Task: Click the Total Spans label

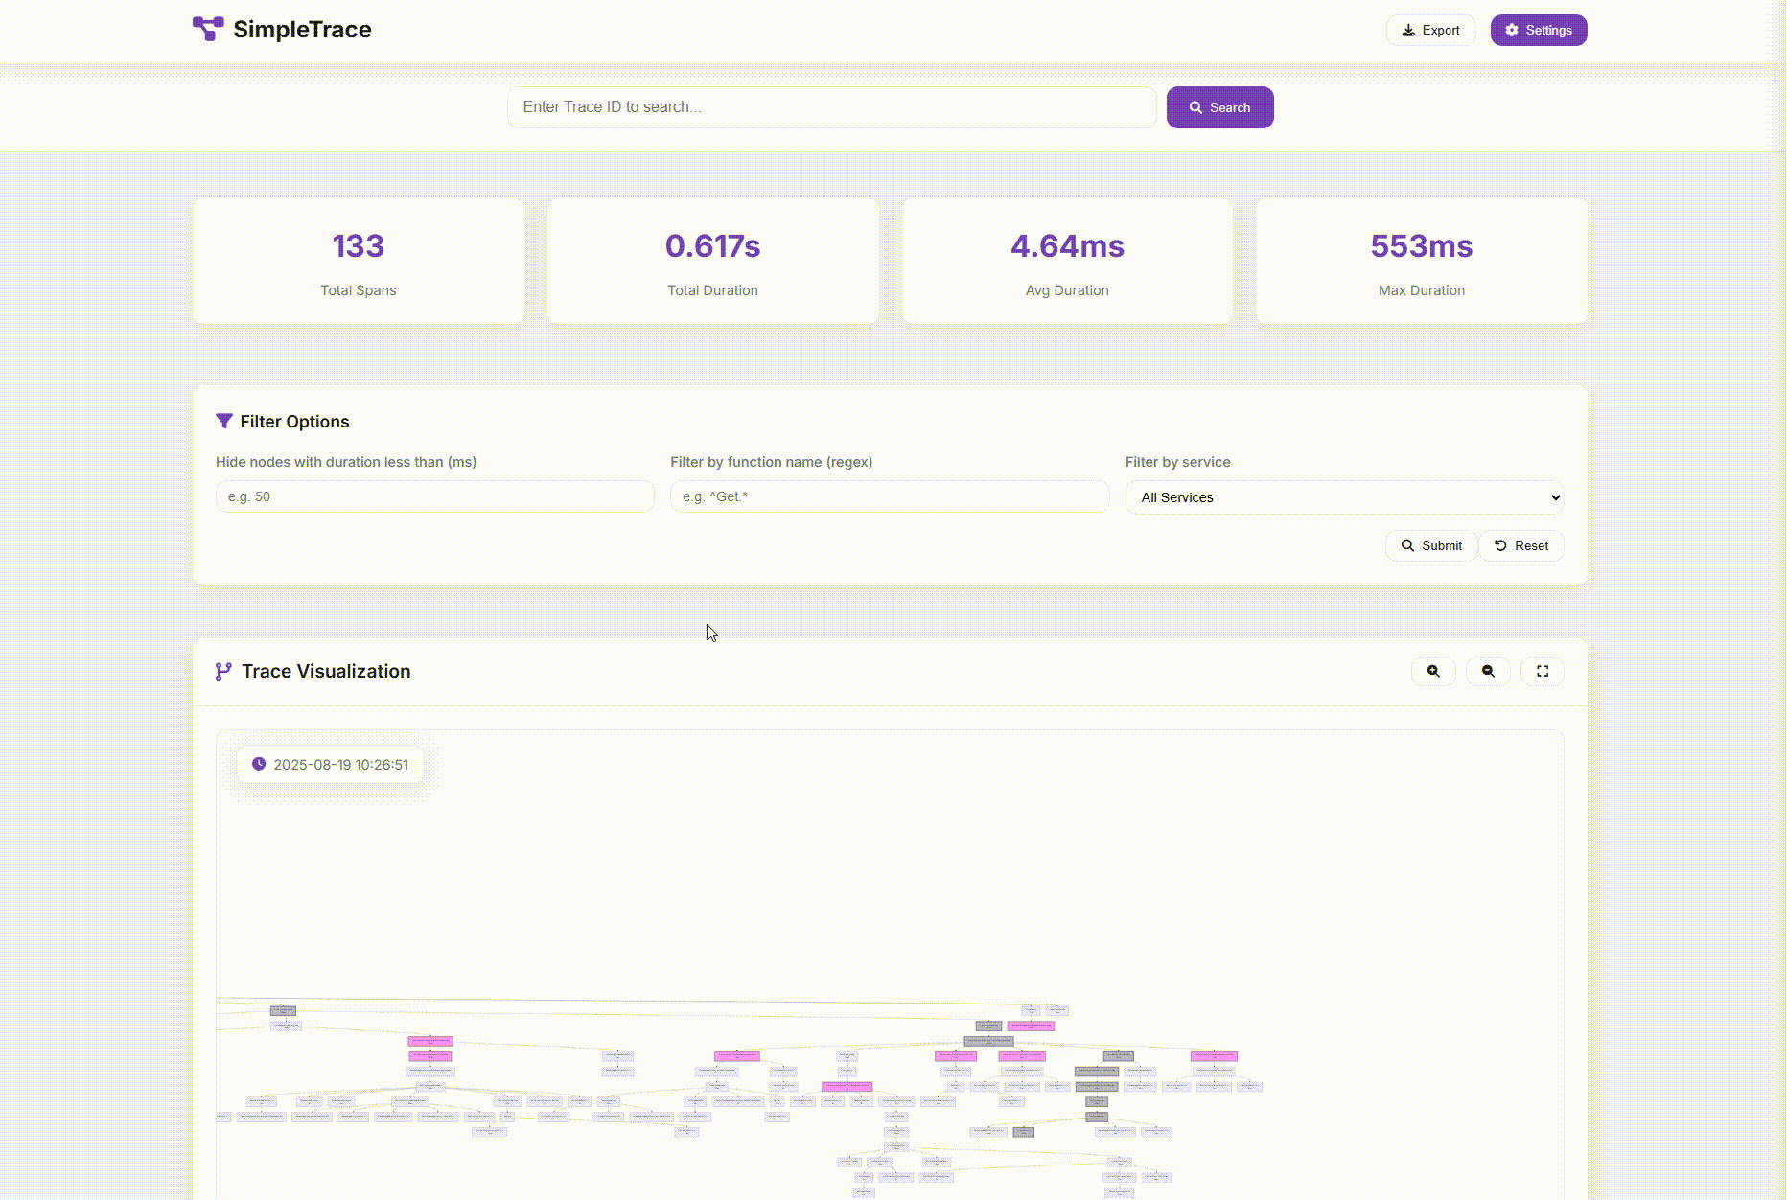Action: coord(358,290)
